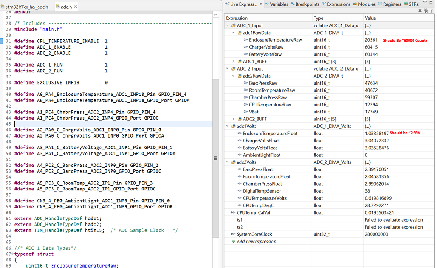Screen dimensions: 437x268
Task: Maximize the Live Expressions panel
Action: 431,2
